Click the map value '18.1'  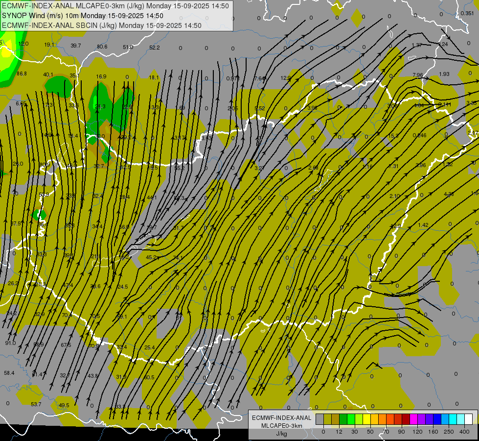154,77
